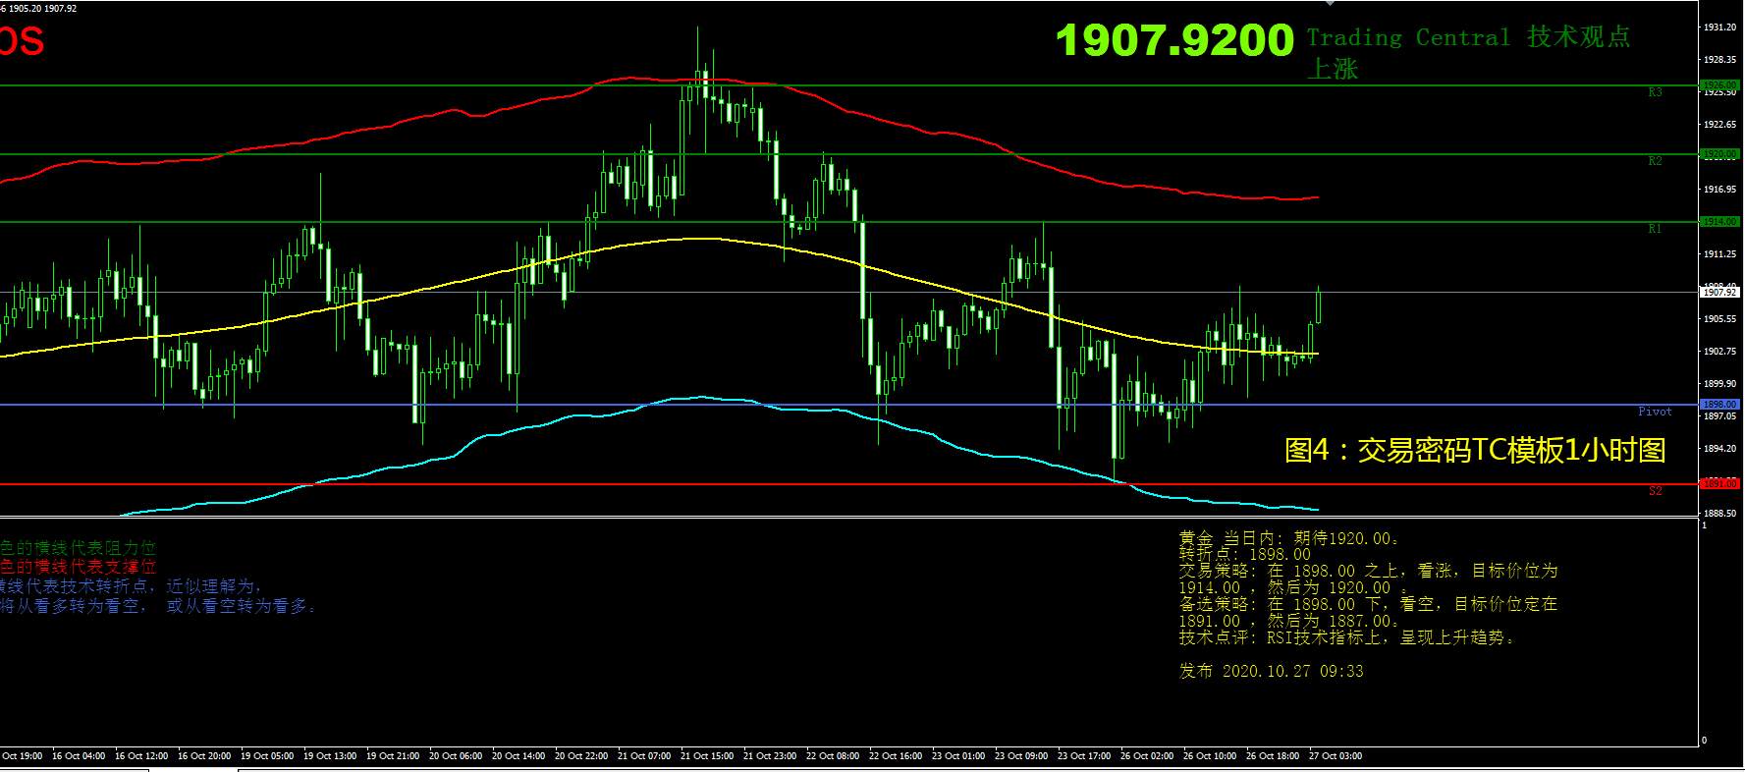
Task: Click the '21 Oct 15:00' time label
Action: click(707, 756)
